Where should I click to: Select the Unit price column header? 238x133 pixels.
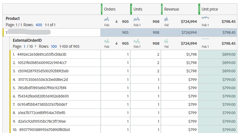(x=210, y=9)
